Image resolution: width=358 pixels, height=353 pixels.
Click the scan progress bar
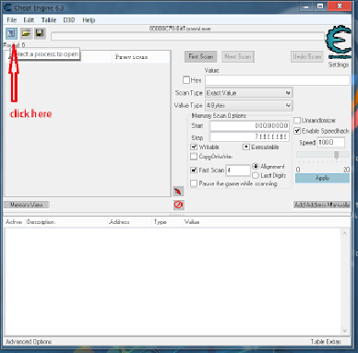click(187, 36)
